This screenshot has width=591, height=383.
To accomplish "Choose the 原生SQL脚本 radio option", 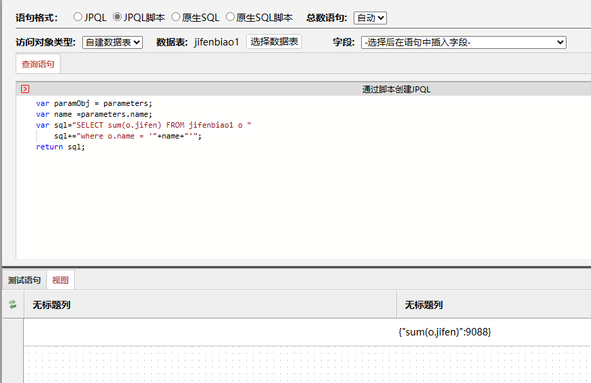I will [230, 17].
